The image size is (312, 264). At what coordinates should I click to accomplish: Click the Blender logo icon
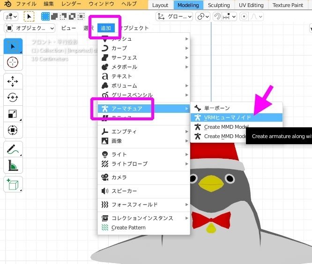click(7, 4)
